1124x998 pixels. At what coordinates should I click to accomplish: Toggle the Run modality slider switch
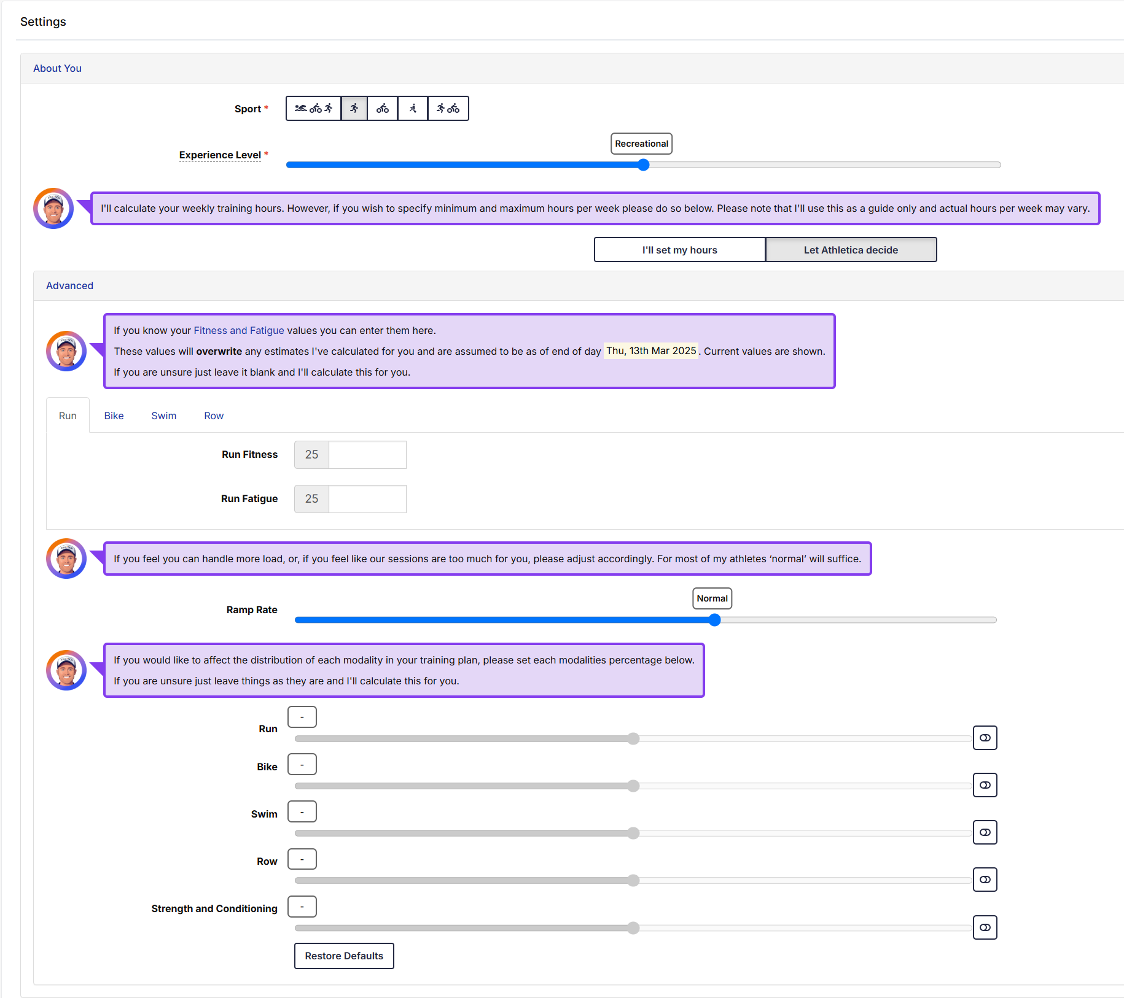pos(985,738)
